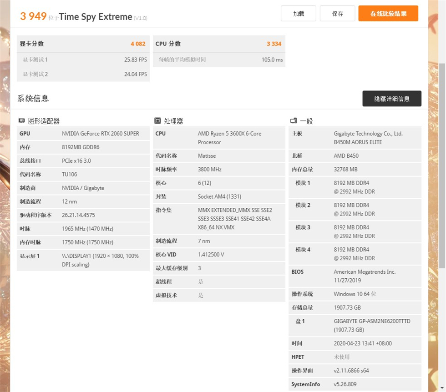Select AMD Ryzen 5 3600X 6-Core Processor text
Image resolution: width=446 pixels, height=392 pixels.
[229, 138]
